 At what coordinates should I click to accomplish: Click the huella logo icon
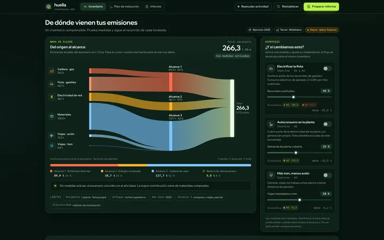pos(49,6)
